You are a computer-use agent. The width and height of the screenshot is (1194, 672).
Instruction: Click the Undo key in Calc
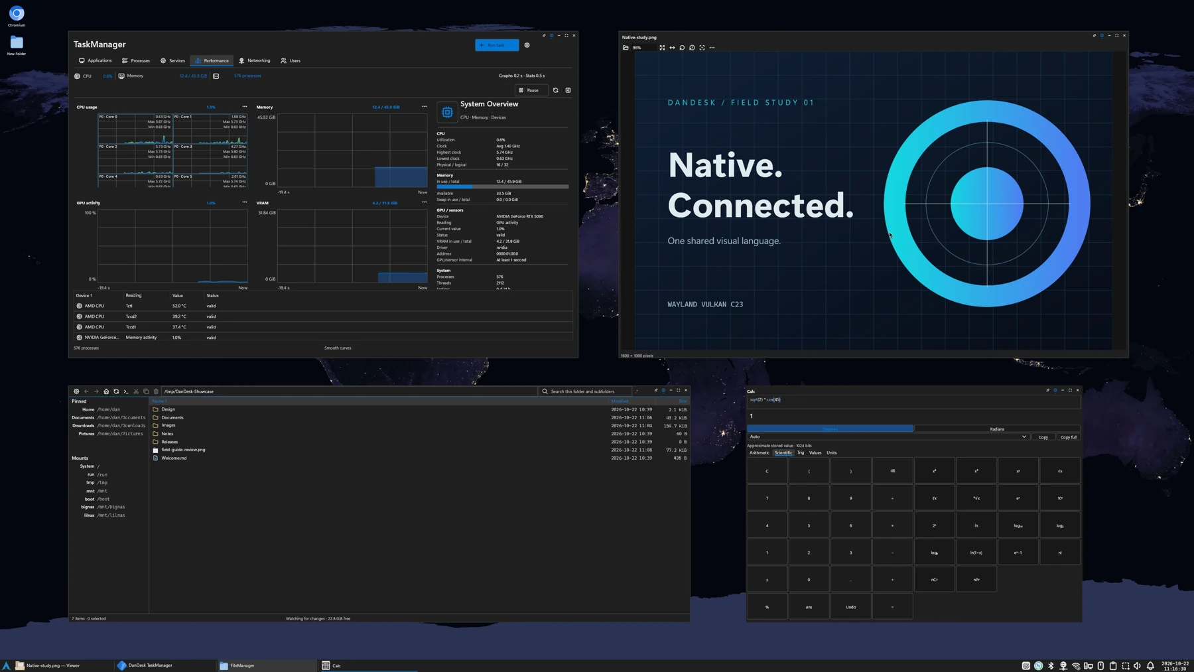coord(850,607)
